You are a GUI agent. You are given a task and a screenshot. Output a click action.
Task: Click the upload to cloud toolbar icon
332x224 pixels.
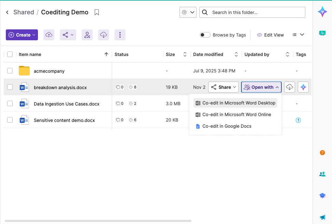[x=49, y=35]
